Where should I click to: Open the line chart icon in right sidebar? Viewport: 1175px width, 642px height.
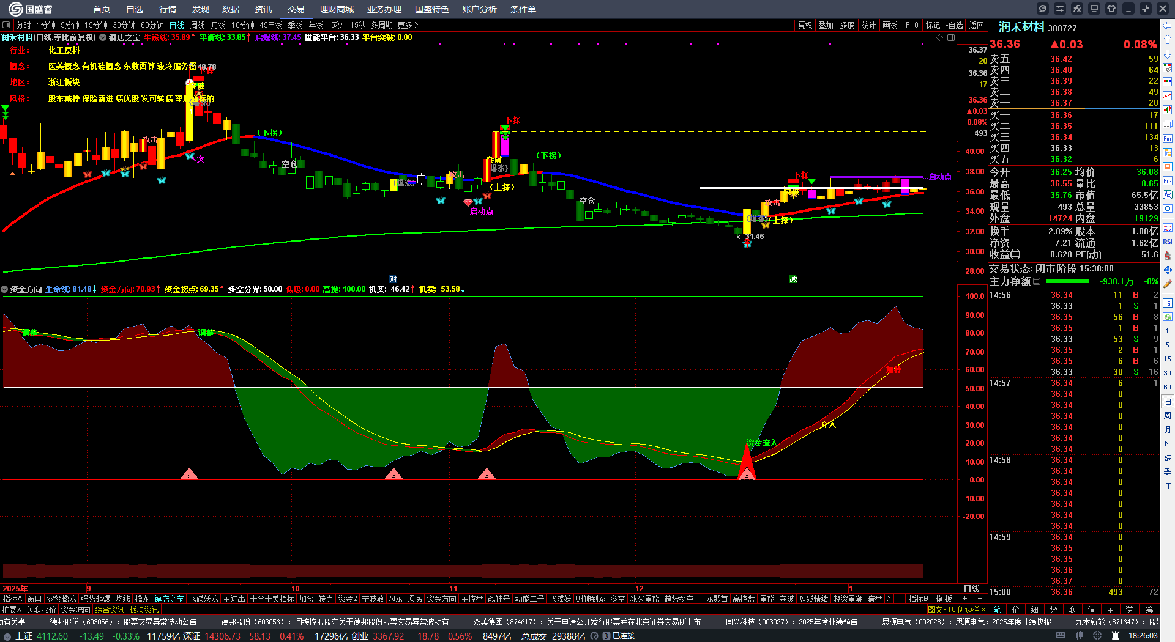pyautogui.click(x=1168, y=96)
